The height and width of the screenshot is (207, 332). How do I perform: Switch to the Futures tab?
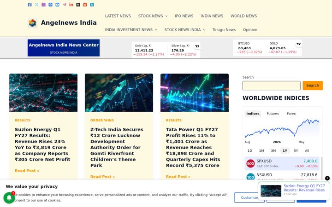click(273, 114)
